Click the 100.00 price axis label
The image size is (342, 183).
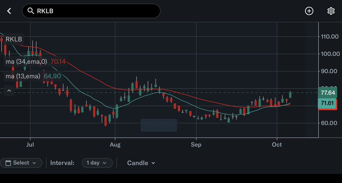coord(330,54)
